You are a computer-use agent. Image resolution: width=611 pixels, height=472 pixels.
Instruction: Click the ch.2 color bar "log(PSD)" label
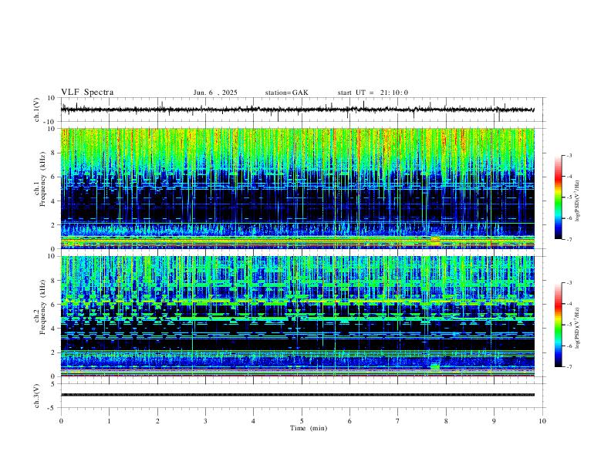tap(577, 328)
